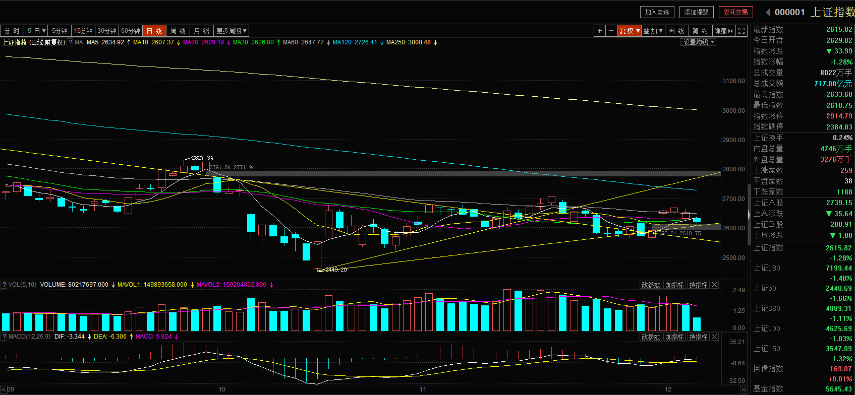
Task: Click 加指标 in the MACD panel
Action: 674,337
